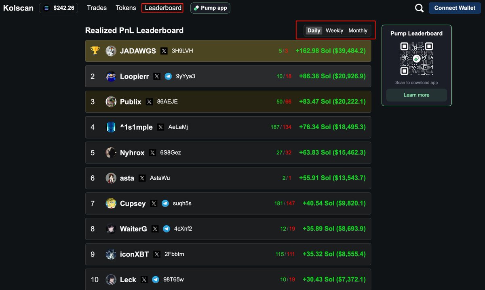Open the Pump app button
Screen dimensions: 485x290
210,8
